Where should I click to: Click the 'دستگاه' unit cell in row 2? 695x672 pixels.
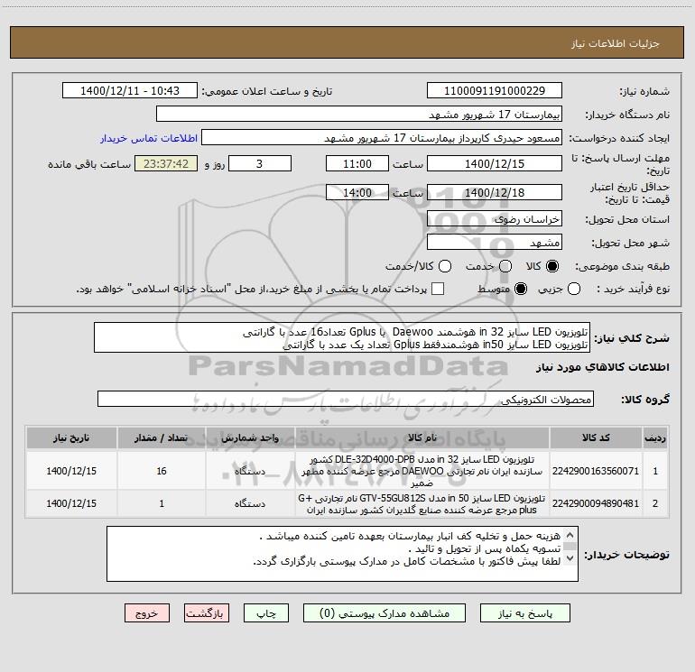tap(250, 503)
